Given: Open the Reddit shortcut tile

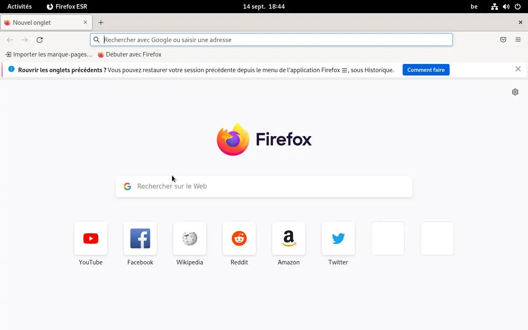Looking at the screenshot, I should click(239, 238).
